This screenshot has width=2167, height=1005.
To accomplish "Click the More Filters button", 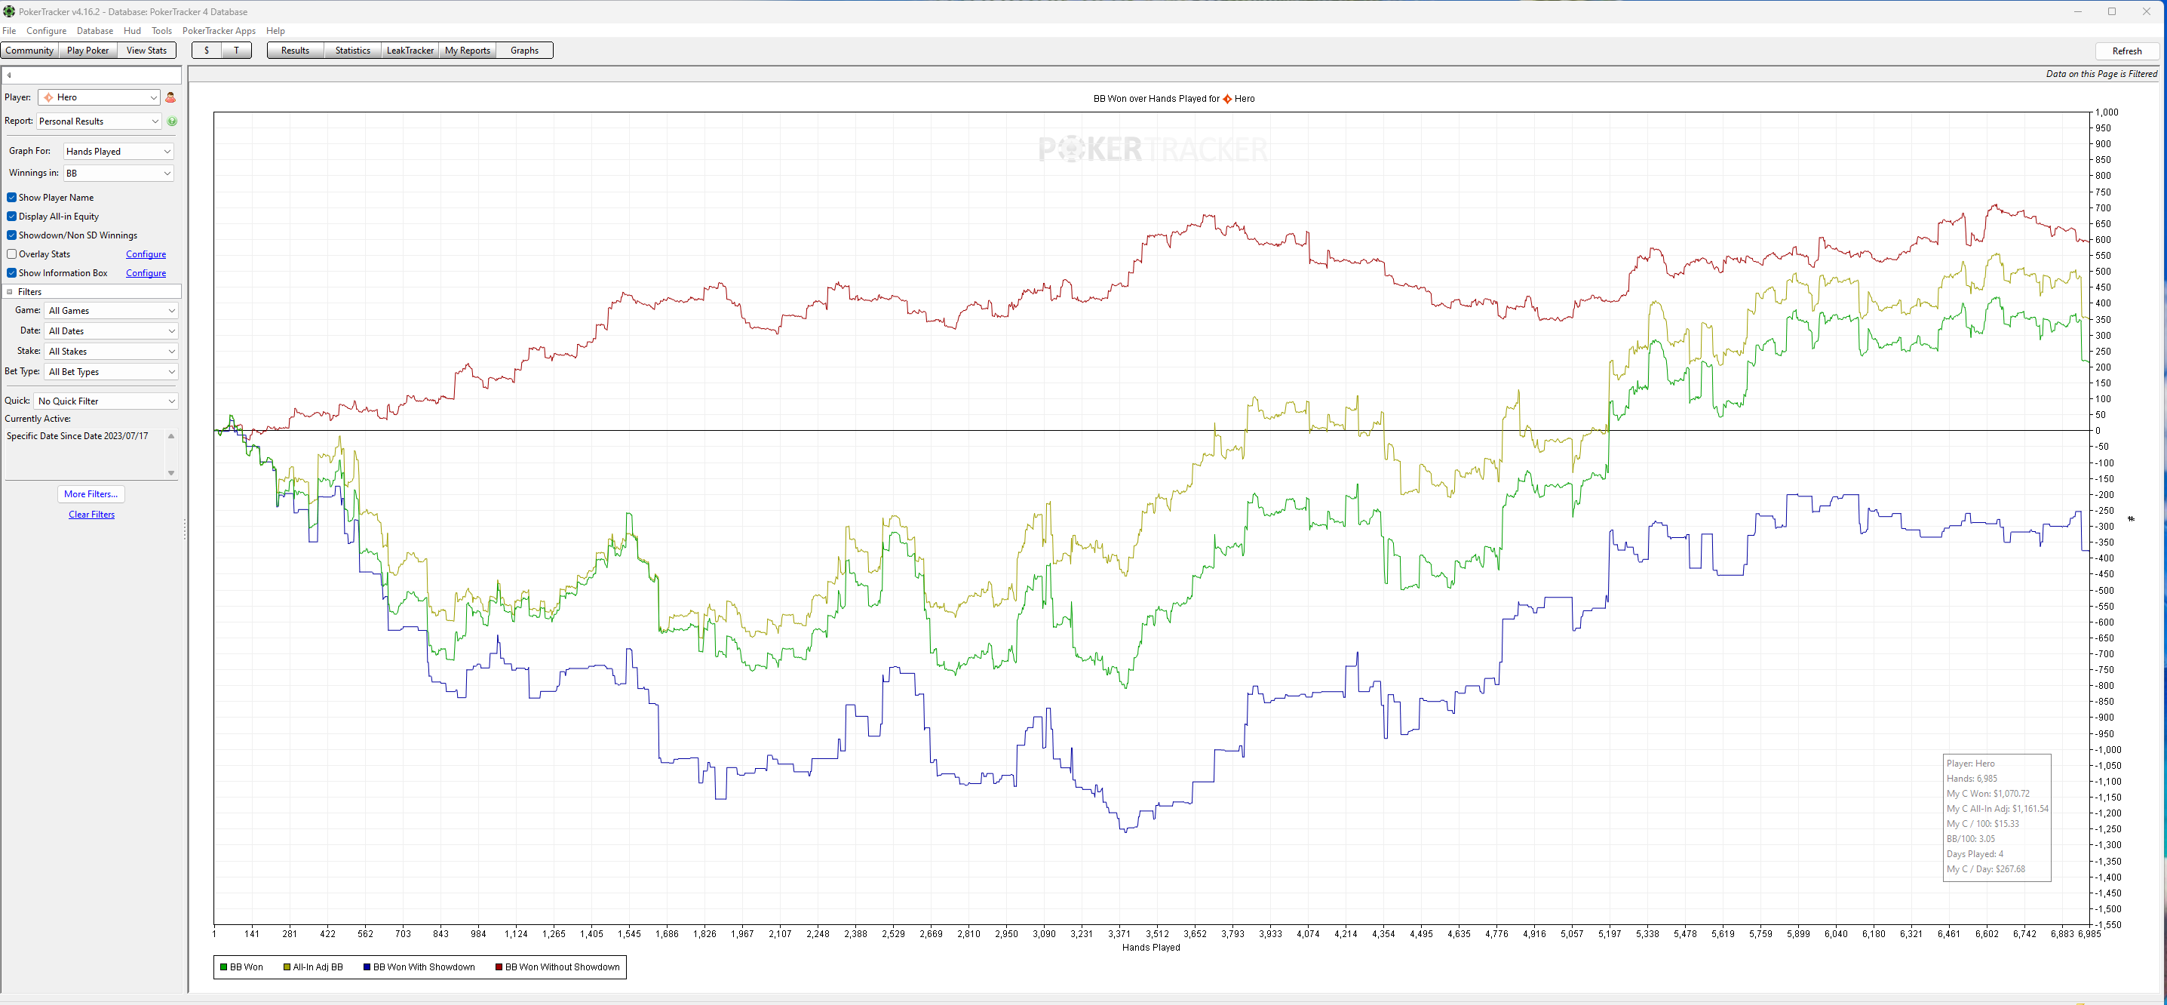I will click(91, 493).
